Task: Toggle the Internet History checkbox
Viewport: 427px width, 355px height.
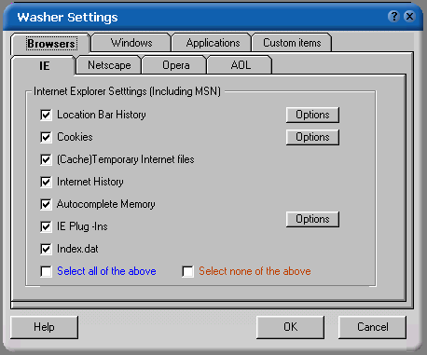Action: [46, 182]
